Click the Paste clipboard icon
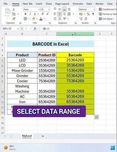 pos(8,11)
